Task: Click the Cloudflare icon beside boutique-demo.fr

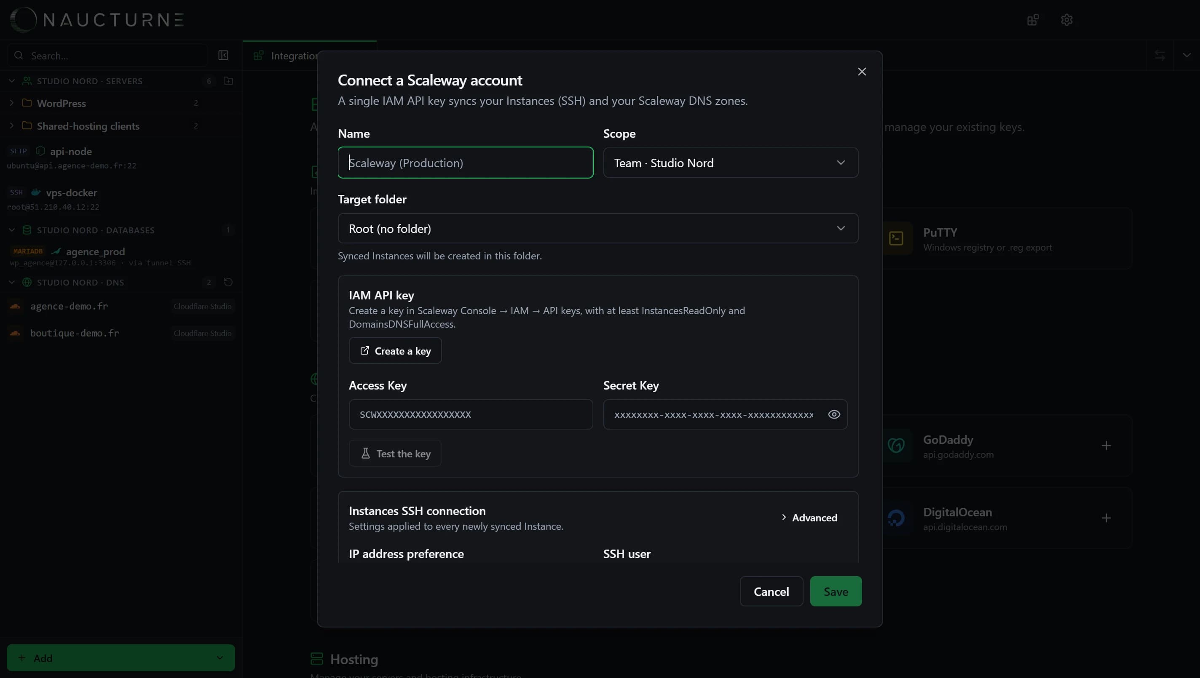Action: tap(15, 333)
